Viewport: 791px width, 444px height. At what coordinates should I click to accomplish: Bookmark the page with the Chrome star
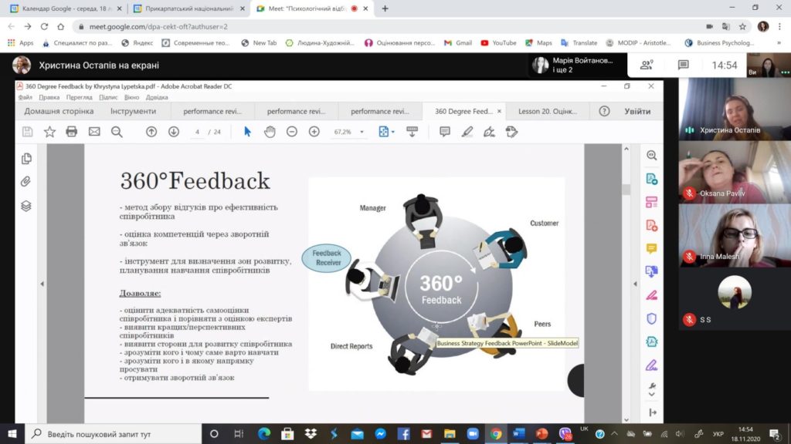[x=742, y=26]
